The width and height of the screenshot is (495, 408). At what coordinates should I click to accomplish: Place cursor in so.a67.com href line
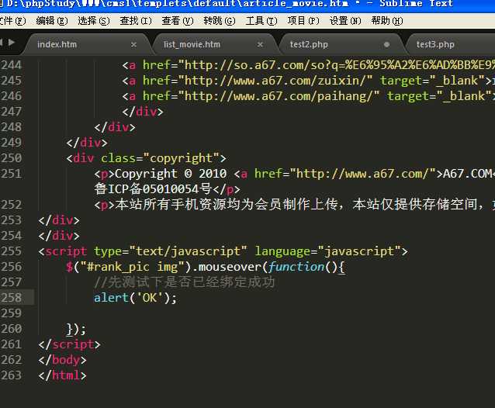pyautogui.click(x=309, y=65)
